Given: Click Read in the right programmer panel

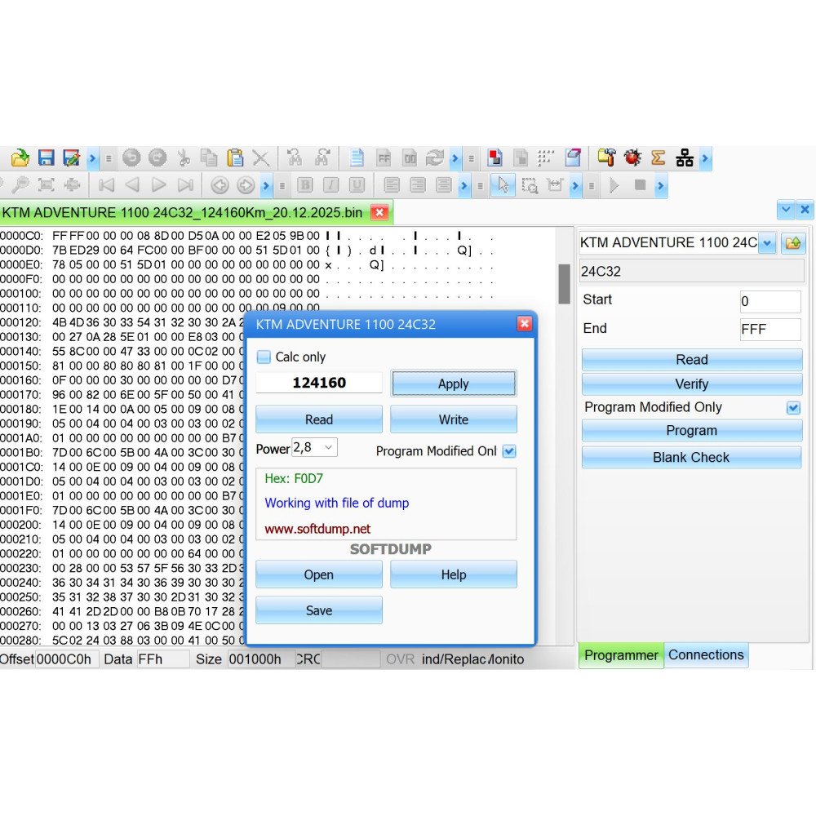Looking at the screenshot, I should pos(692,360).
